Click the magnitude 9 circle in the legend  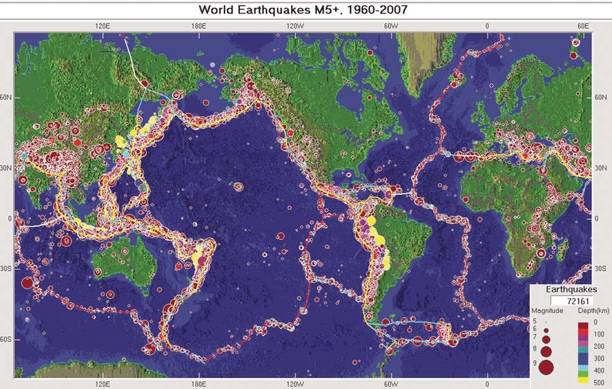tap(547, 367)
